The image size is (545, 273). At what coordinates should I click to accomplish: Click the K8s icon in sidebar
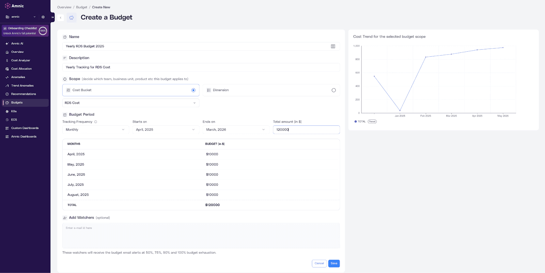point(7,111)
